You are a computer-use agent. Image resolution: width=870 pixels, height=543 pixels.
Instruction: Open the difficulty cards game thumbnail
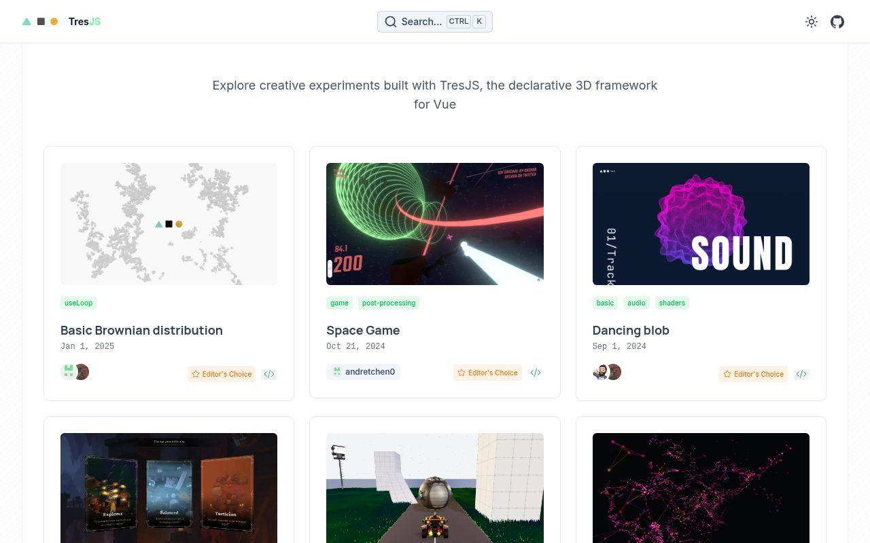(169, 488)
